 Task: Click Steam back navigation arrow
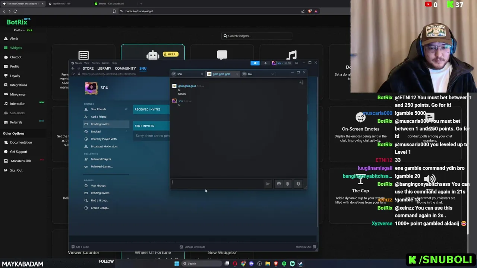pos(73,68)
